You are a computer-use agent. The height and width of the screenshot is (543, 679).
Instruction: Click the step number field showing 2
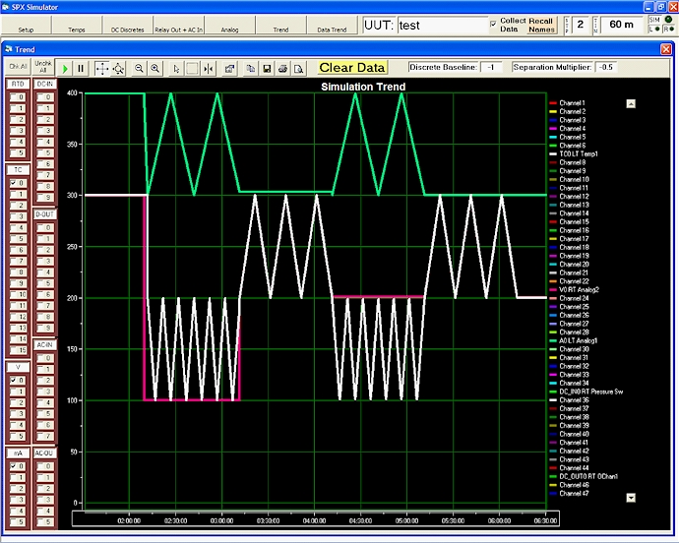click(581, 25)
